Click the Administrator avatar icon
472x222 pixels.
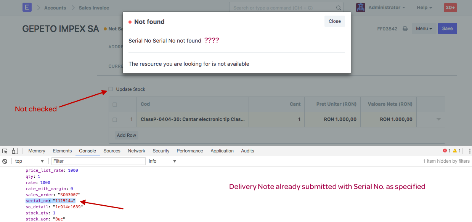[361, 8]
